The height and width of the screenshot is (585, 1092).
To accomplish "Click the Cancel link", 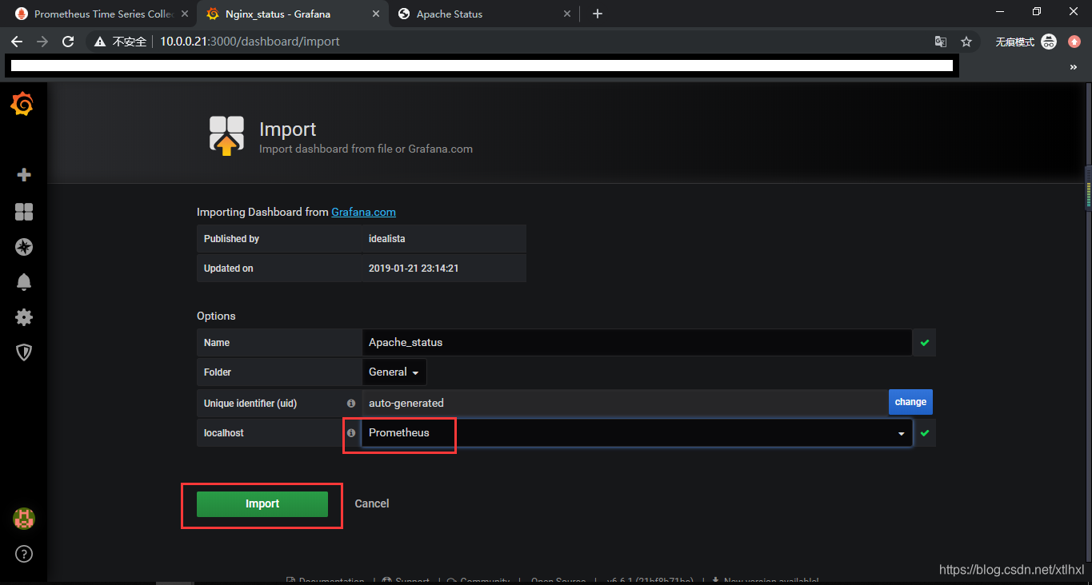I will tap(372, 503).
